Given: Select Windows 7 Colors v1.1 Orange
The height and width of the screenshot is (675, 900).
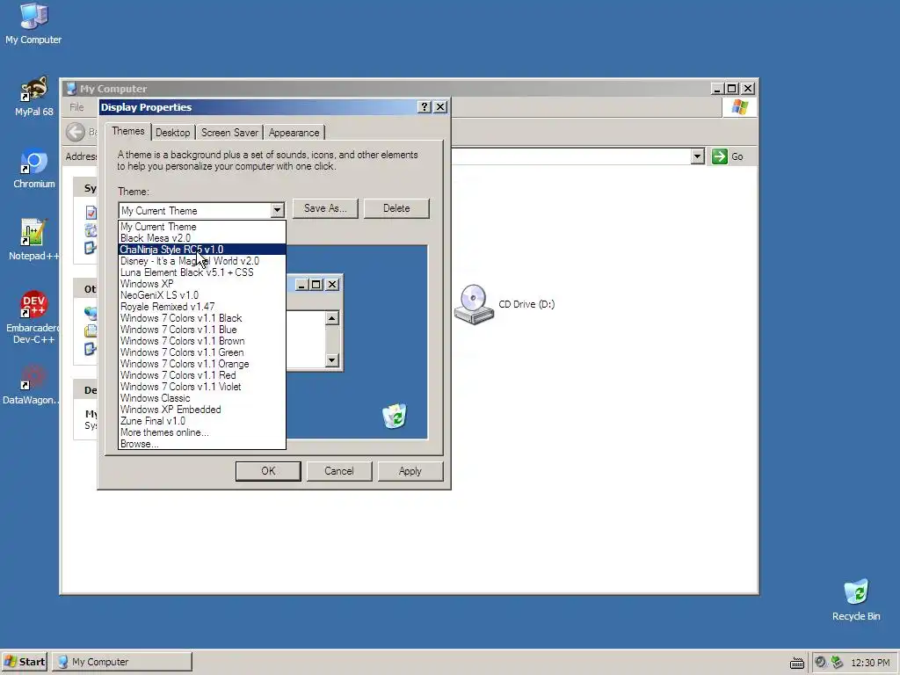Looking at the screenshot, I should click(x=202, y=365).
